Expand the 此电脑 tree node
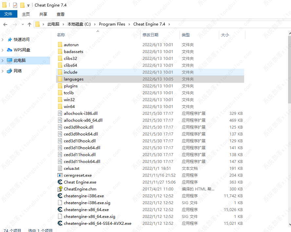The height and width of the screenshot is (232, 291). [2, 61]
